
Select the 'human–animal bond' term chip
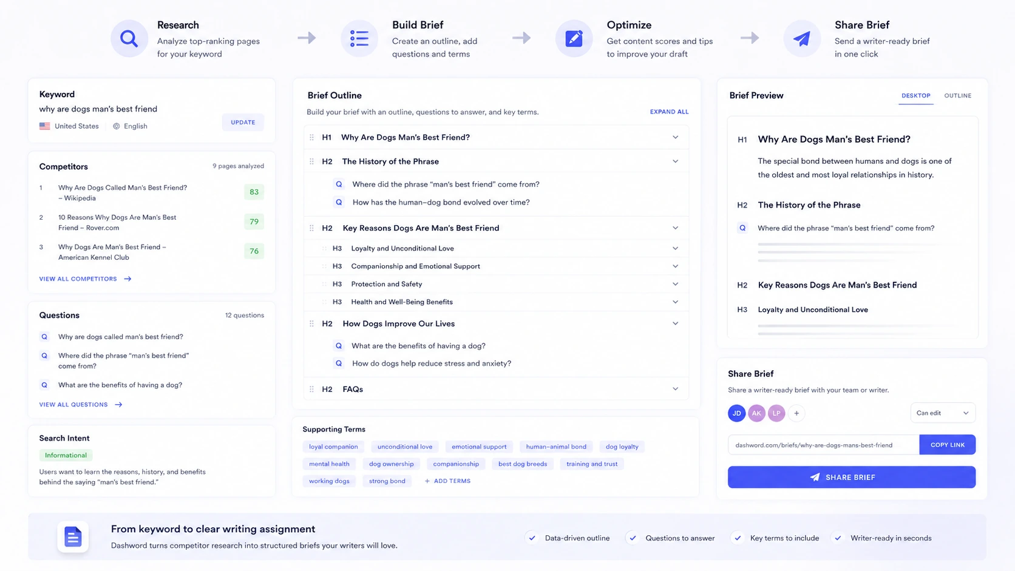[556, 447]
